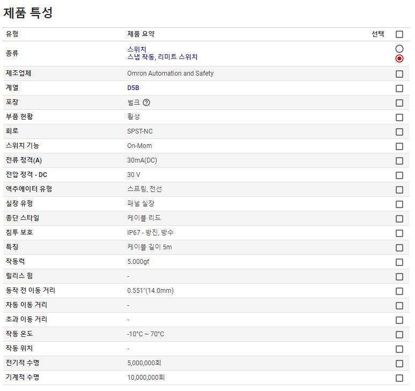
Task: Select the 스냅 작동, 리미트 스위치 radio button
Action: click(399, 58)
